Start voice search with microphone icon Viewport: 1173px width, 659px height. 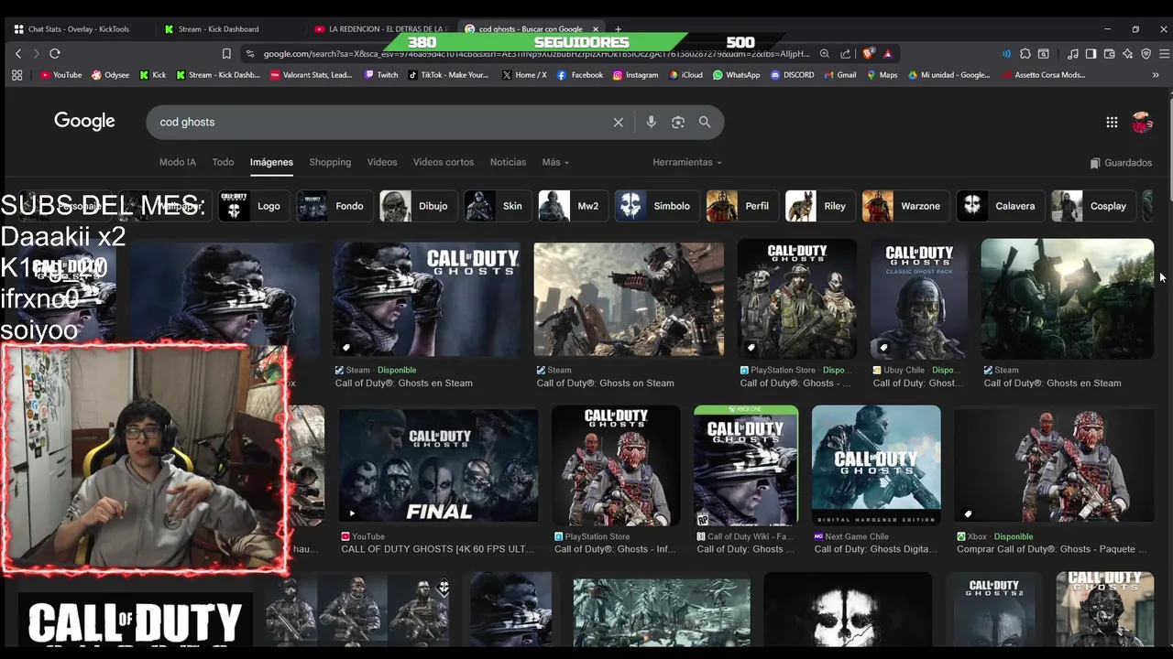click(x=651, y=122)
